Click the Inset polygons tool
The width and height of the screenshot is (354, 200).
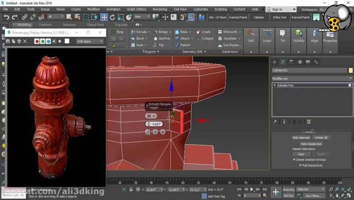(x=138, y=45)
